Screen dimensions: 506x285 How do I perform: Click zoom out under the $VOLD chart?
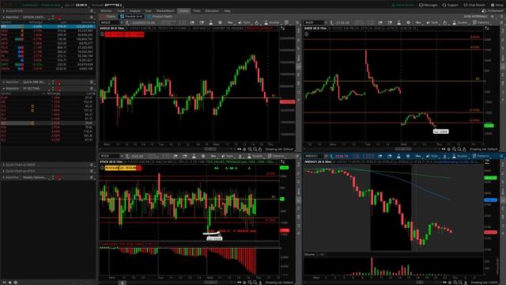[255, 150]
